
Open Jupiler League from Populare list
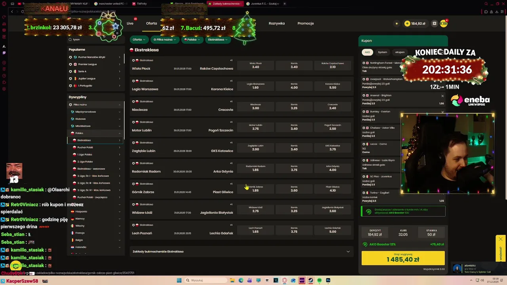[95, 78]
